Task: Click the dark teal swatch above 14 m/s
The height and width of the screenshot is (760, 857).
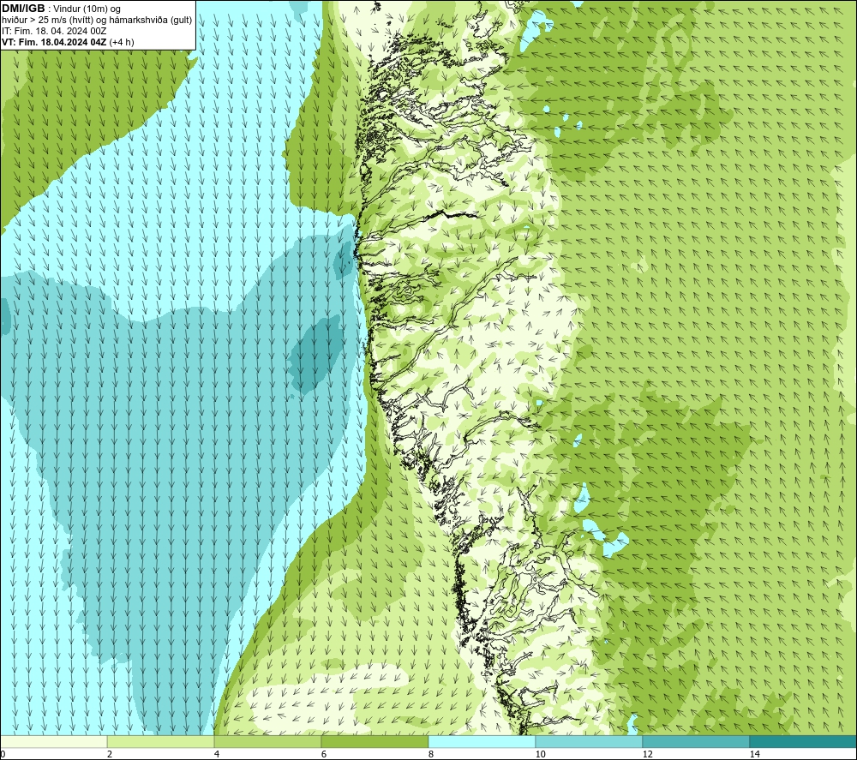Action: [x=804, y=741]
